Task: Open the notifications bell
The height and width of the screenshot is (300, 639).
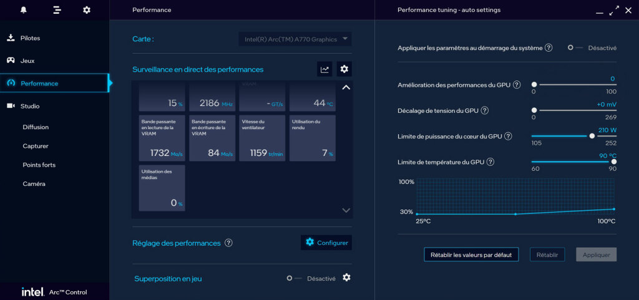Action: (24, 10)
